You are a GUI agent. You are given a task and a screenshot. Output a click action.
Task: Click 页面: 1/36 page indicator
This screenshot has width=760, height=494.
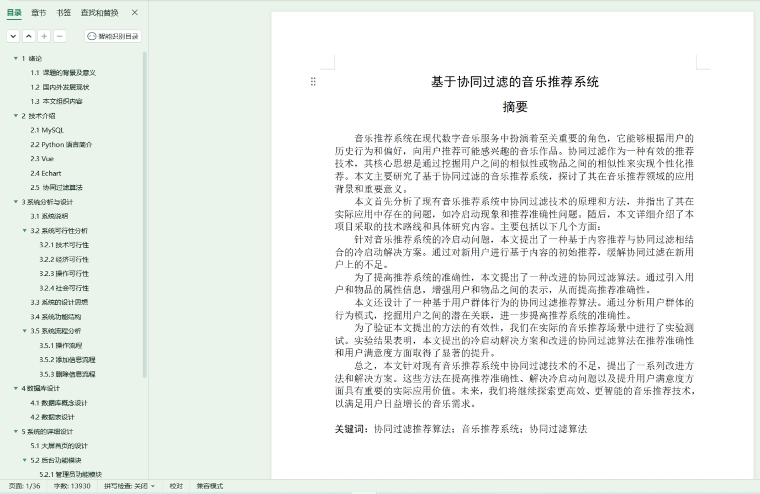[24, 486]
